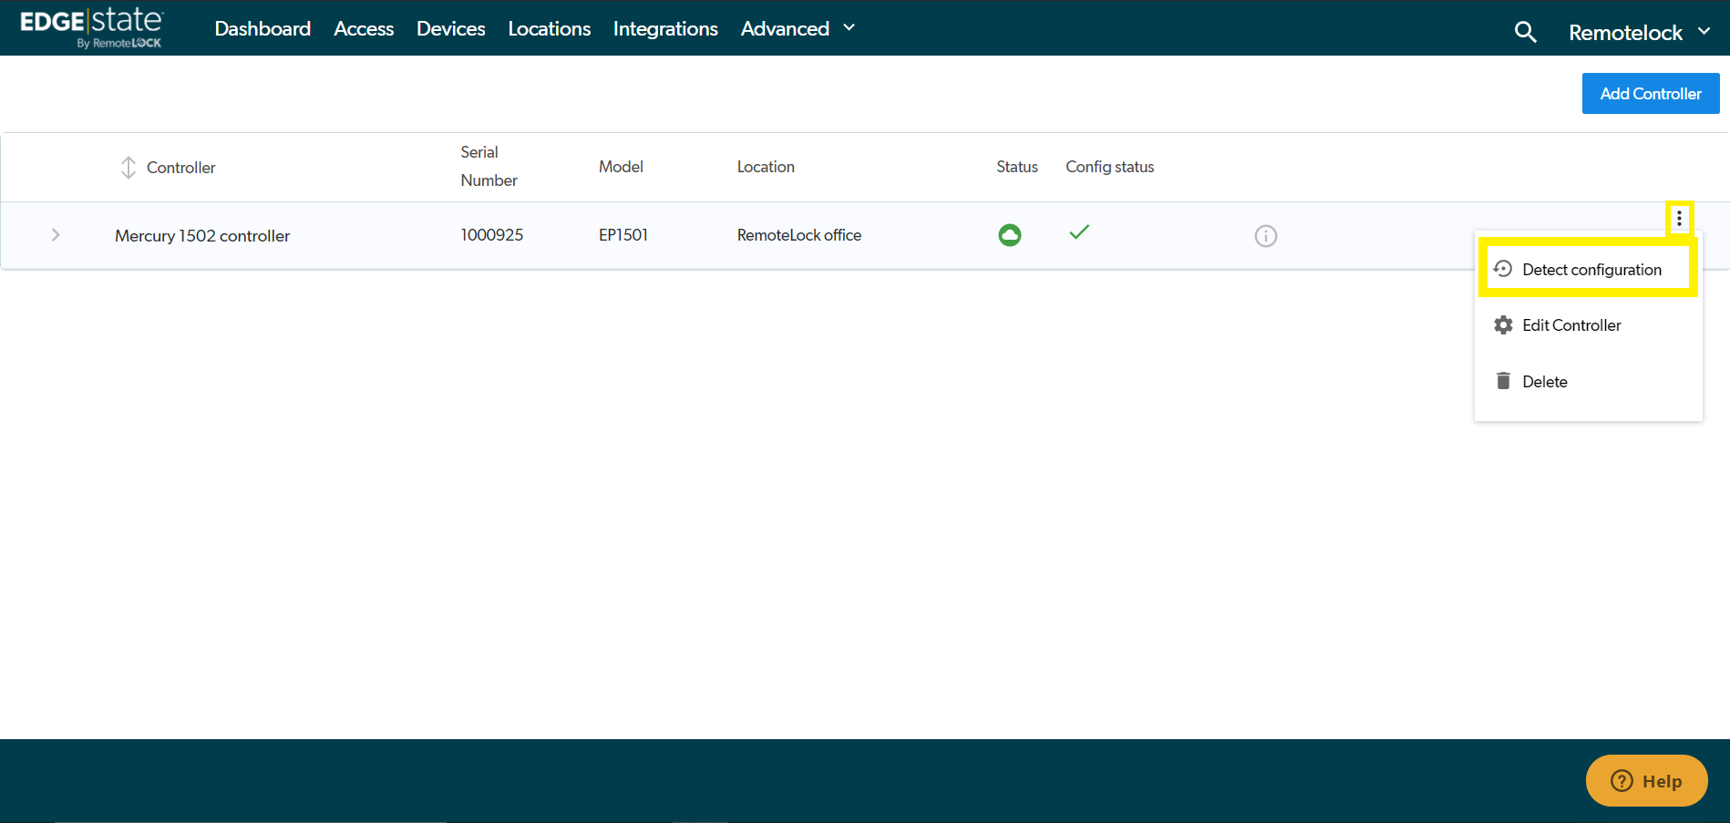Viewport: 1730px width, 823px height.
Task: Select Detect configuration from the menu
Action: 1591,270
